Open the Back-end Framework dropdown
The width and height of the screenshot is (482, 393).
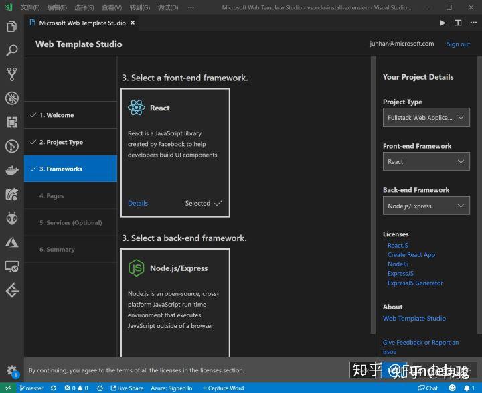426,206
